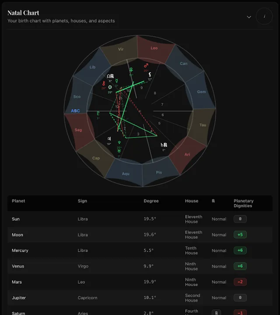The image size is (280, 315).
Task: Select the red Mars glyph in chart
Action: tap(146, 66)
